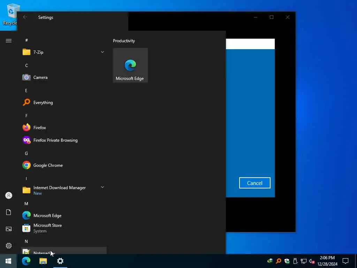
Task: Click the IDM tray icon
Action: point(270,260)
